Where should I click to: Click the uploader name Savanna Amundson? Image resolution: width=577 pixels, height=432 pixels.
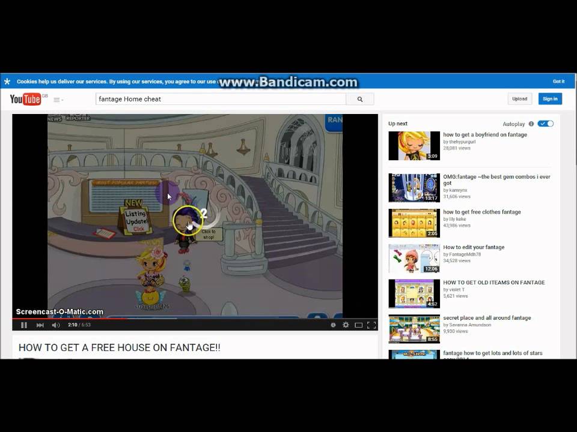coord(470,325)
